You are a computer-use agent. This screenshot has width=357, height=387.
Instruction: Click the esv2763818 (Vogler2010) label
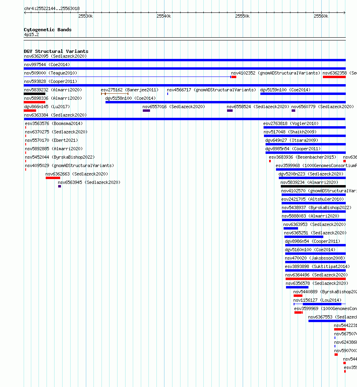(291, 123)
